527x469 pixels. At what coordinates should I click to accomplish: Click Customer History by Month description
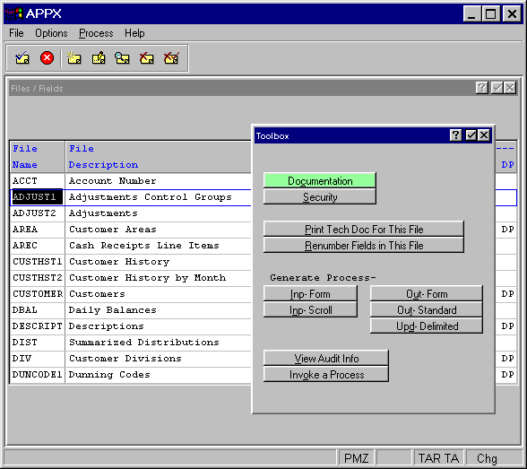point(147,278)
